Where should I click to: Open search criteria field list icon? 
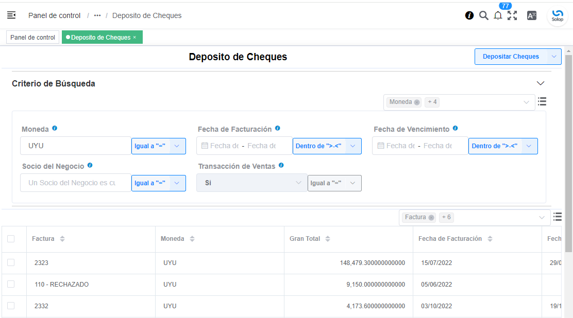click(x=542, y=101)
